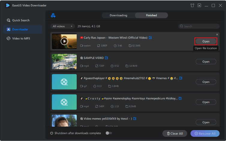
Task: Edit the Carly Rae Jepsen video title
Action: (x=150, y=38)
